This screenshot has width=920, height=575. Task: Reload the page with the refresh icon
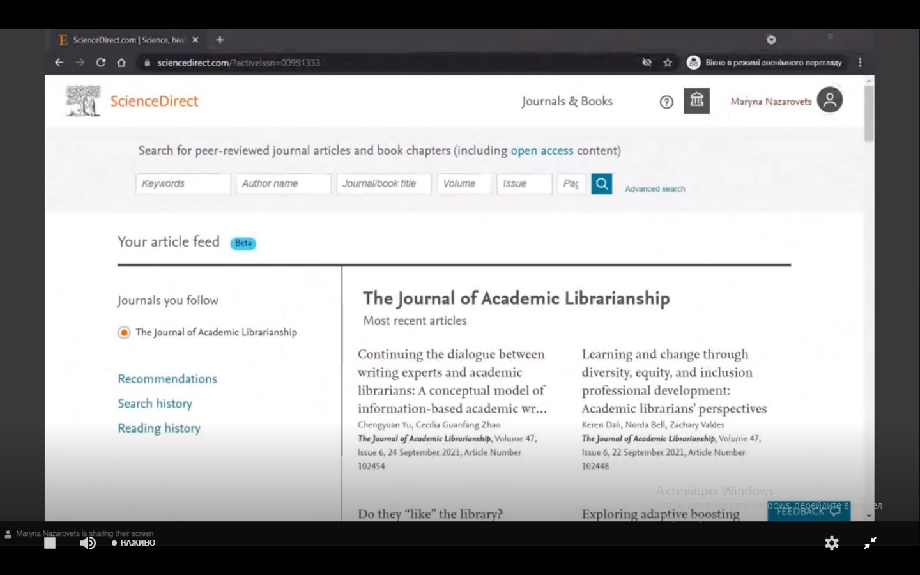tap(101, 63)
